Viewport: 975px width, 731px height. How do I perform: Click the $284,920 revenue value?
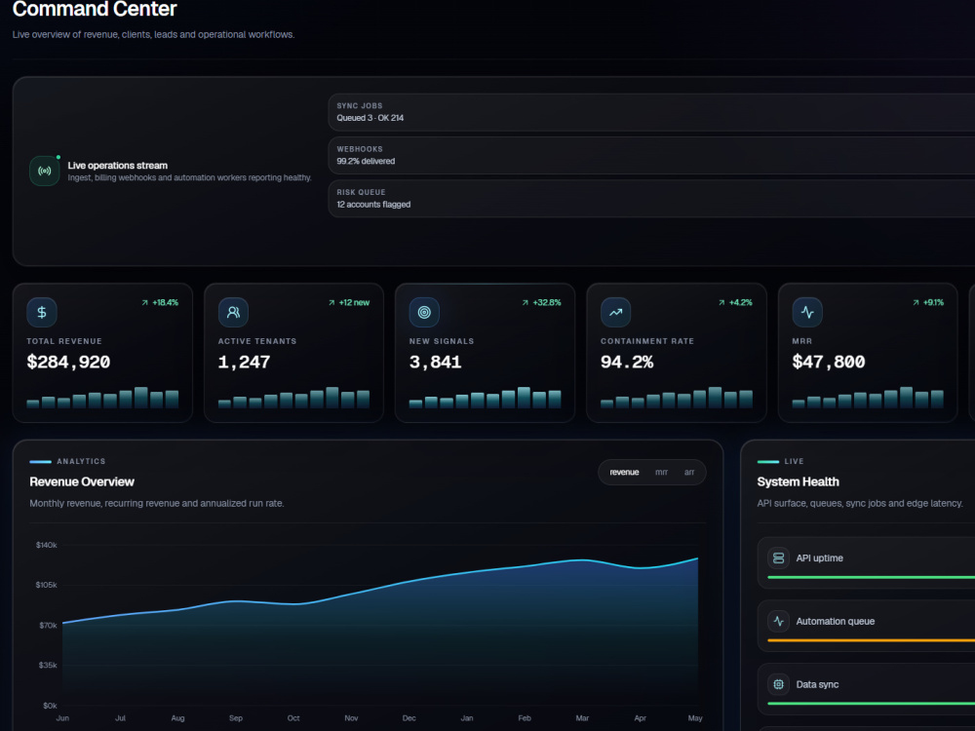tap(68, 362)
